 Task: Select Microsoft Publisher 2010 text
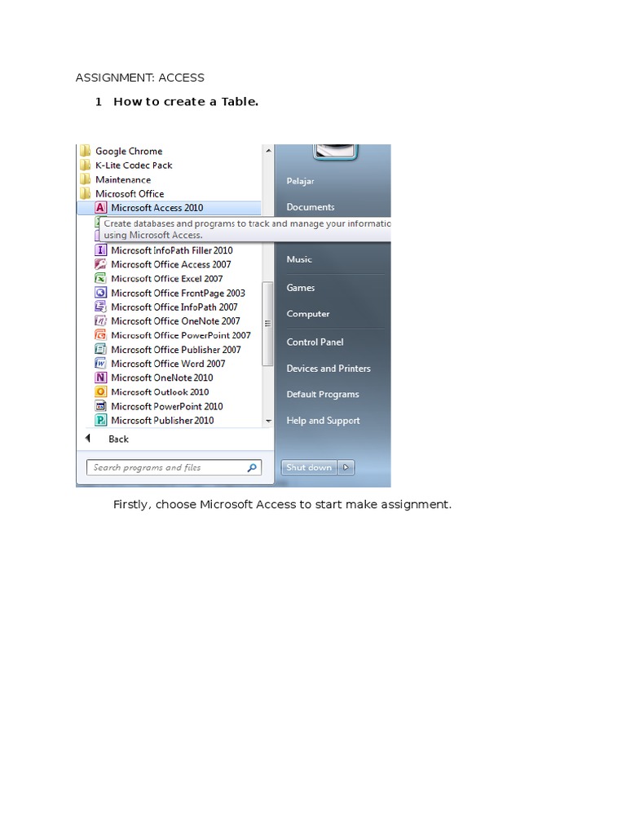click(162, 420)
